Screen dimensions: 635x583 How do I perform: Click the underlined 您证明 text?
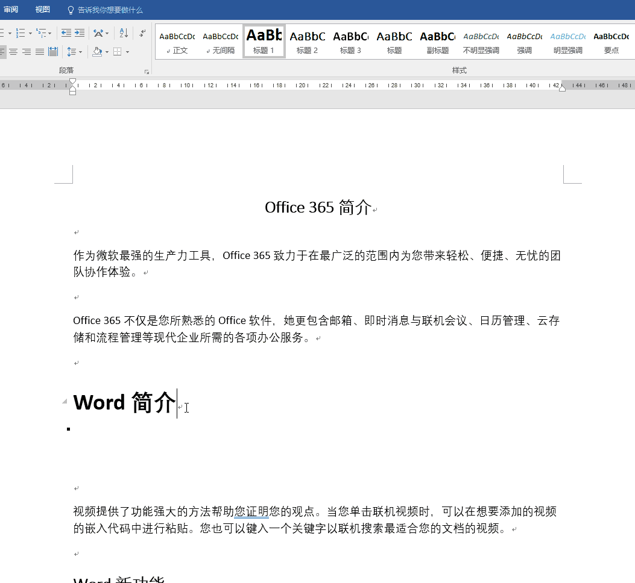point(251,511)
